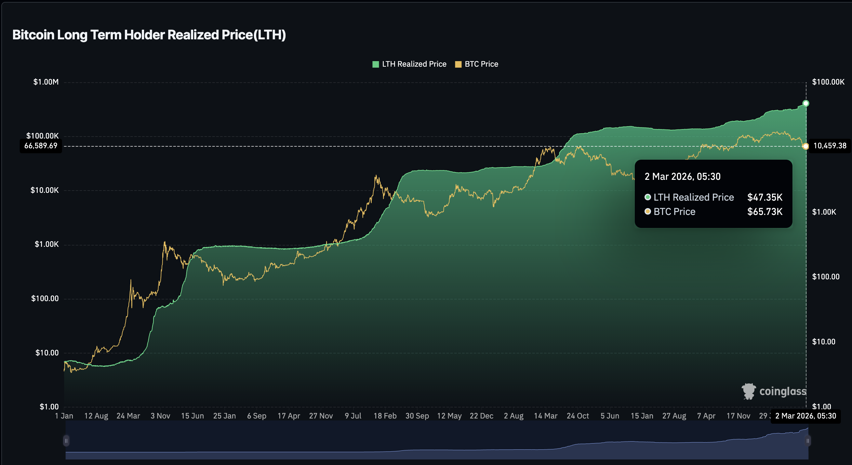The height and width of the screenshot is (465, 852).
Task: Click the mini overview chart in range selector
Action: tap(437, 443)
